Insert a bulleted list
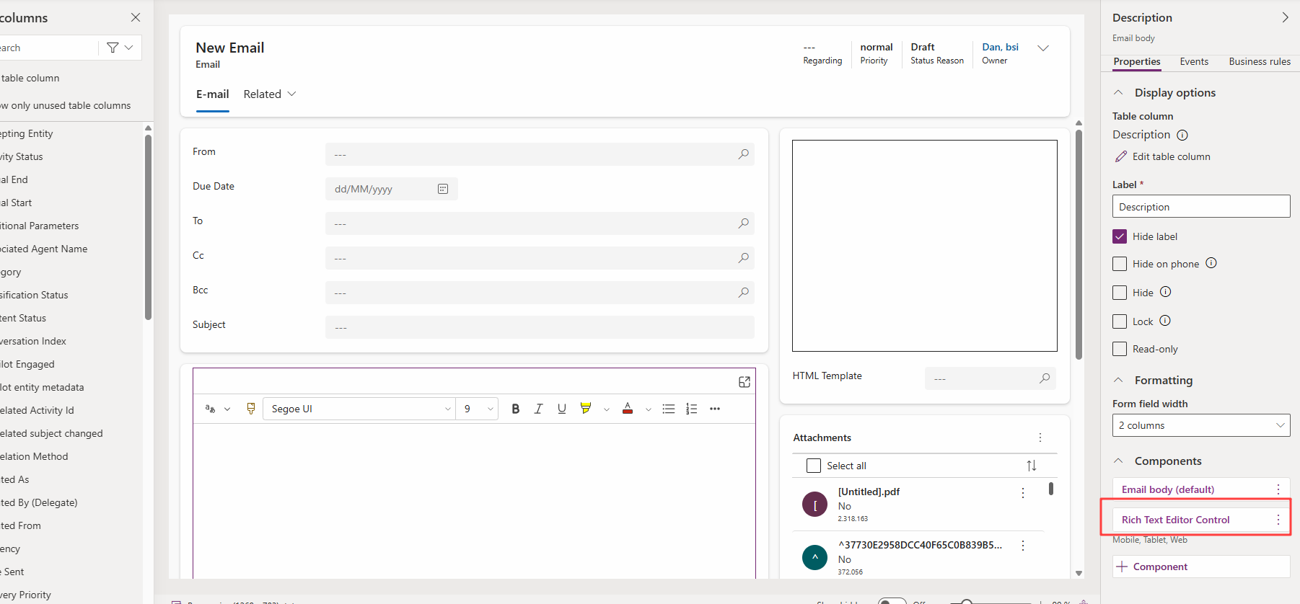The width and height of the screenshot is (1300, 604). [669, 409]
